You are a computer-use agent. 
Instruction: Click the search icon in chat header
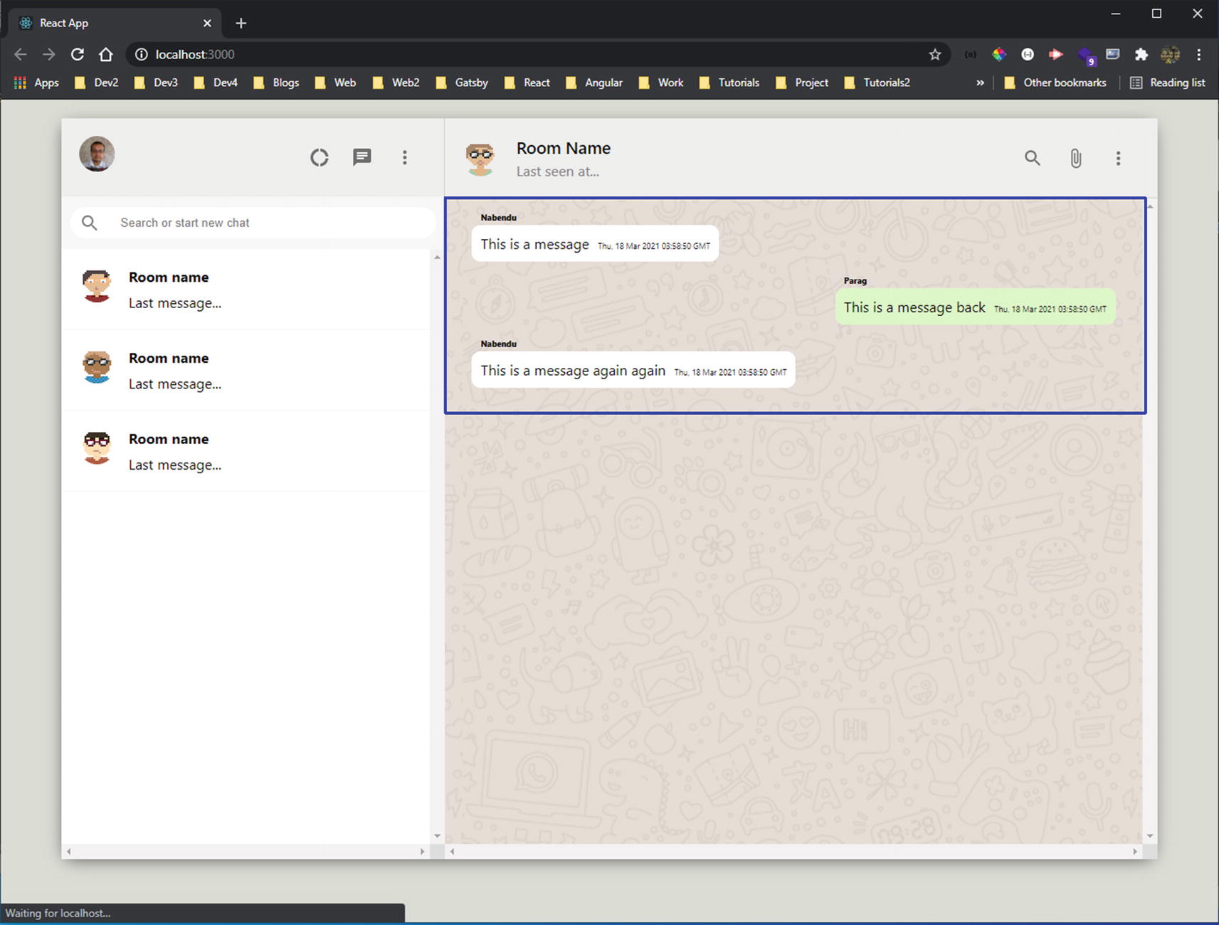(1032, 158)
